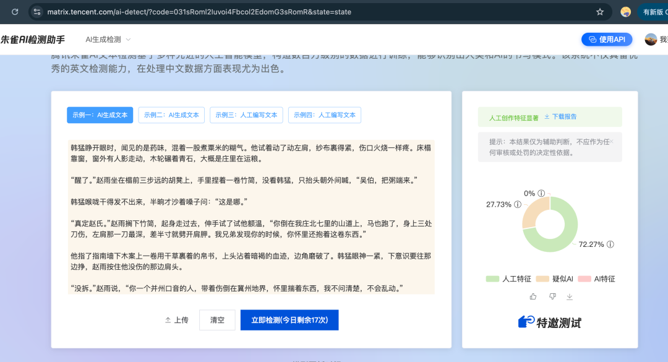Click the 特邀测试 banner
Viewport: 668px width, 362px height.
point(550,322)
